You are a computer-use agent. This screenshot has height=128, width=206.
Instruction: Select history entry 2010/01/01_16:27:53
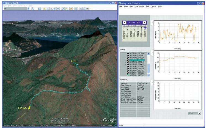(137, 71)
